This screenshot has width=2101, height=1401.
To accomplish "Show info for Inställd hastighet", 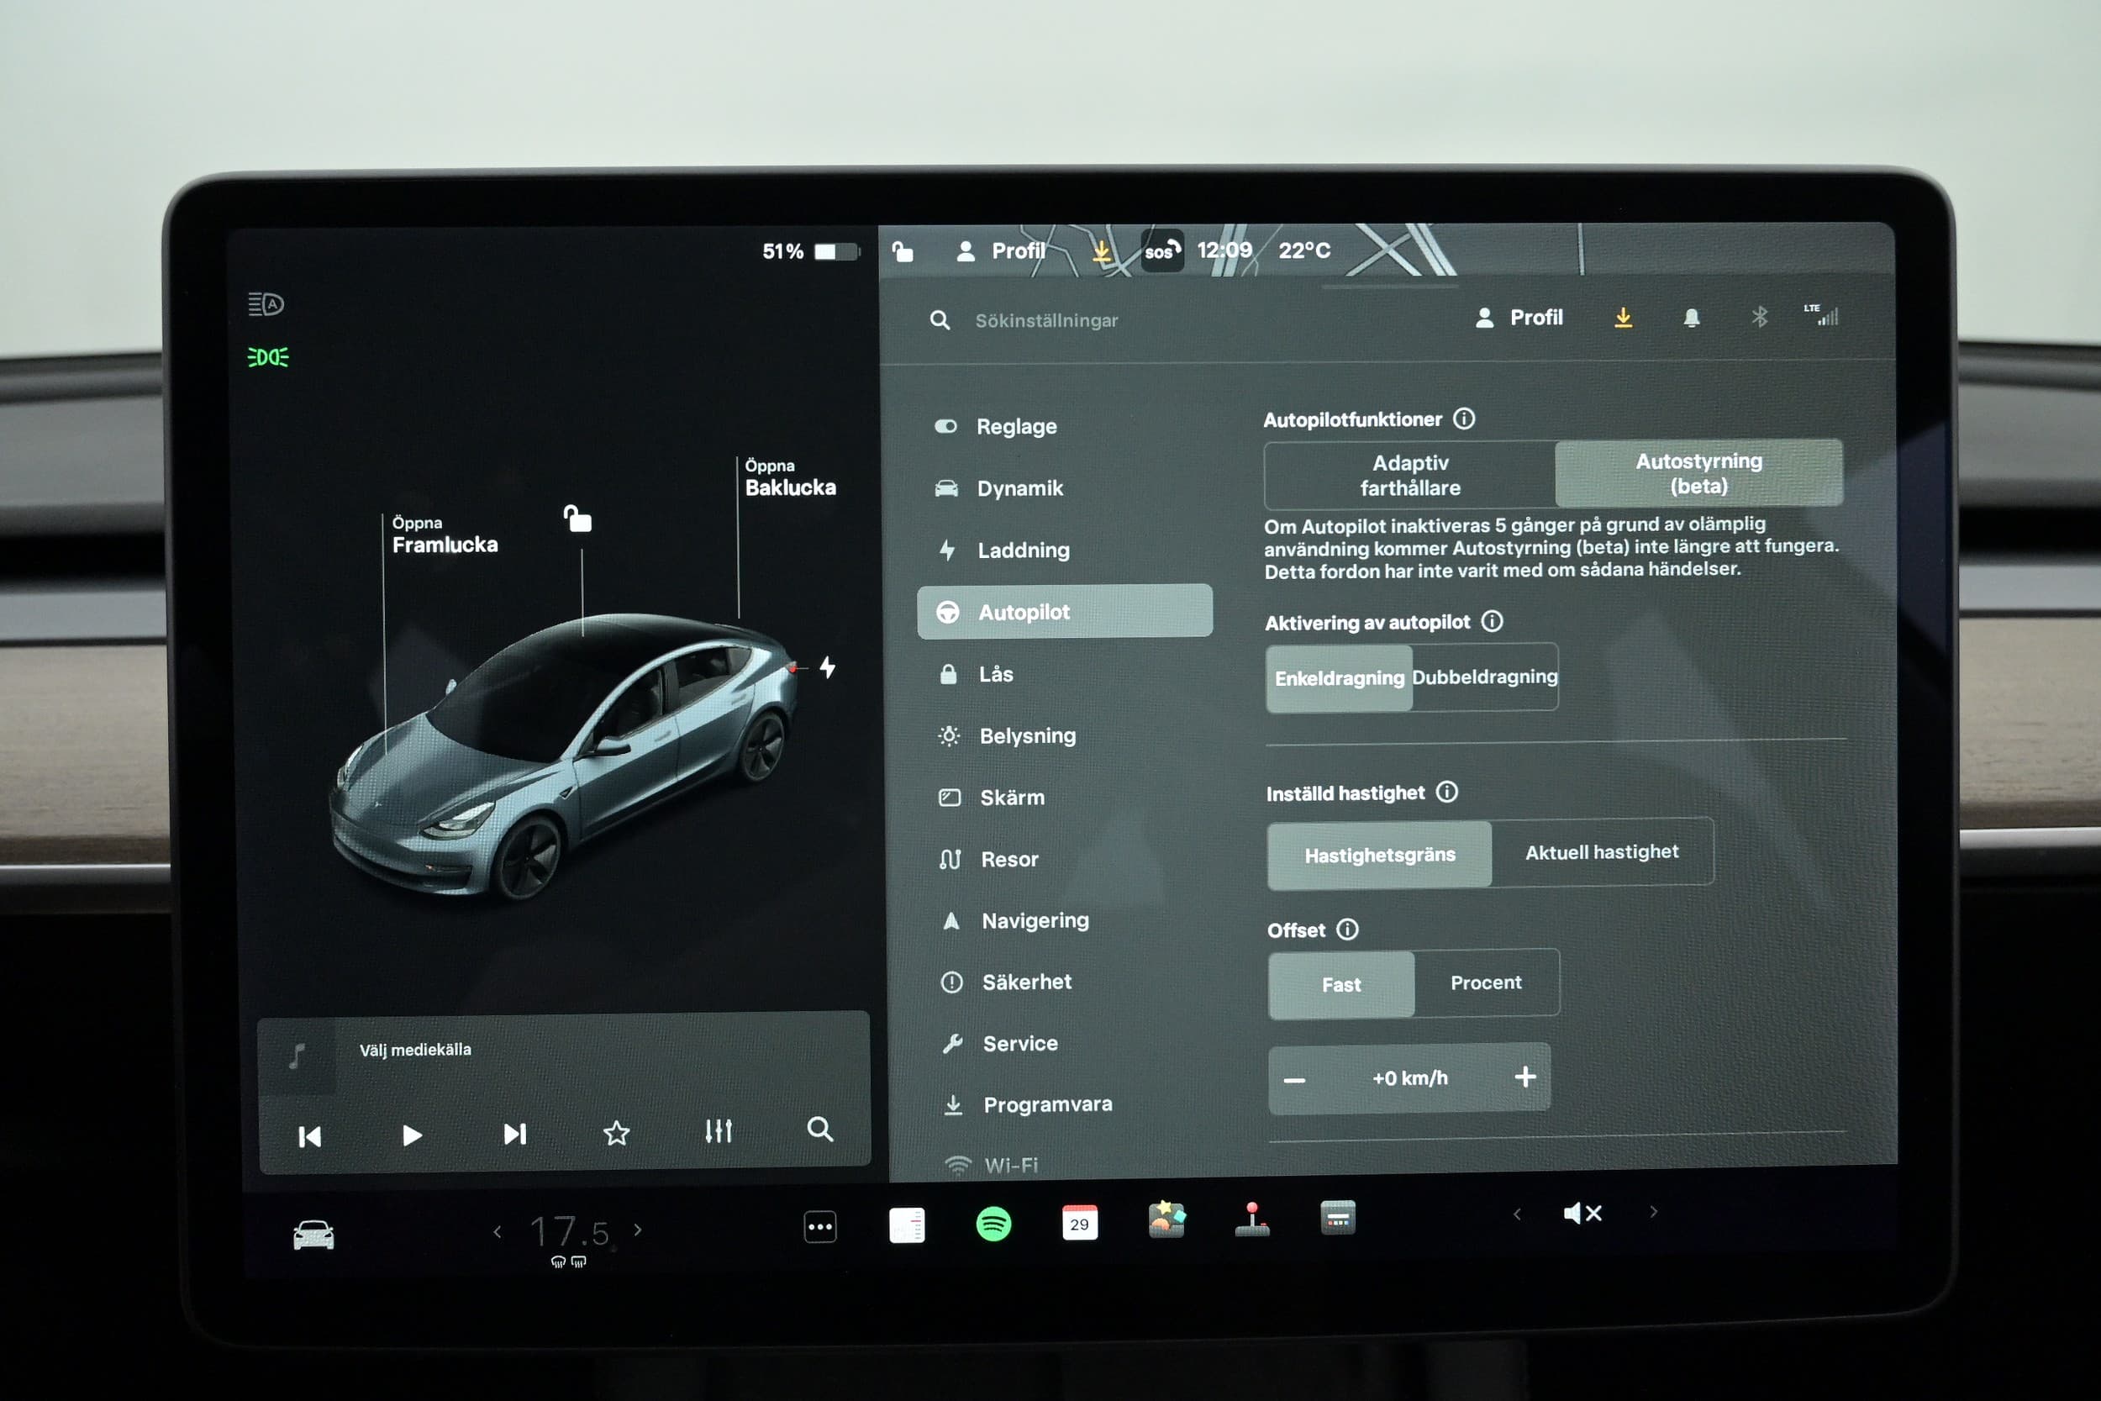I will click(x=1446, y=792).
